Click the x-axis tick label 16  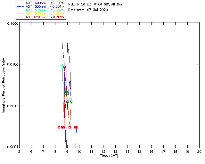coord(151,152)
